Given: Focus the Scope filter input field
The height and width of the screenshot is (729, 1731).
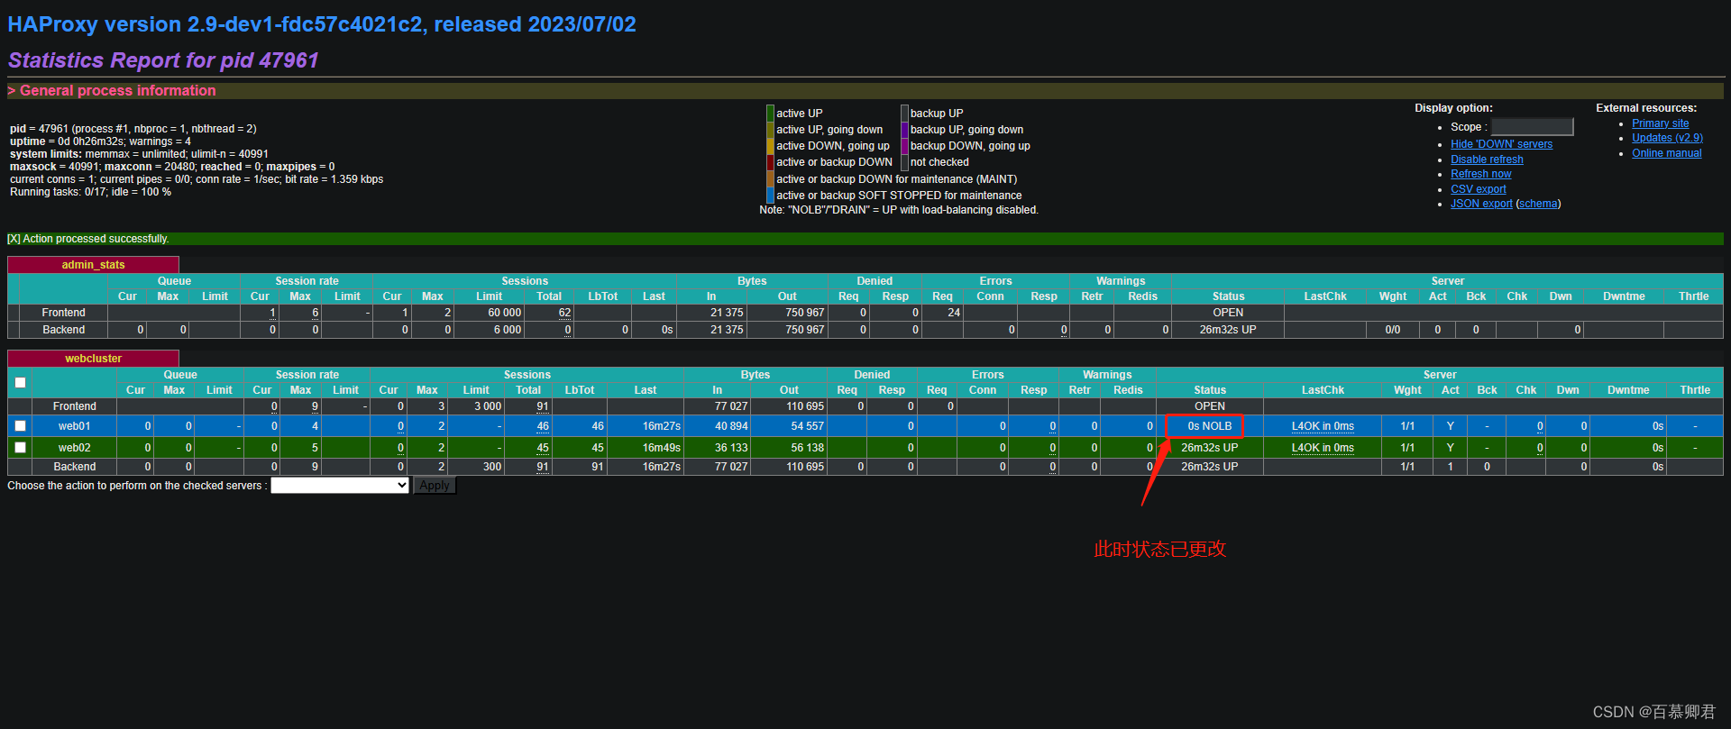Looking at the screenshot, I should click(1532, 127).
